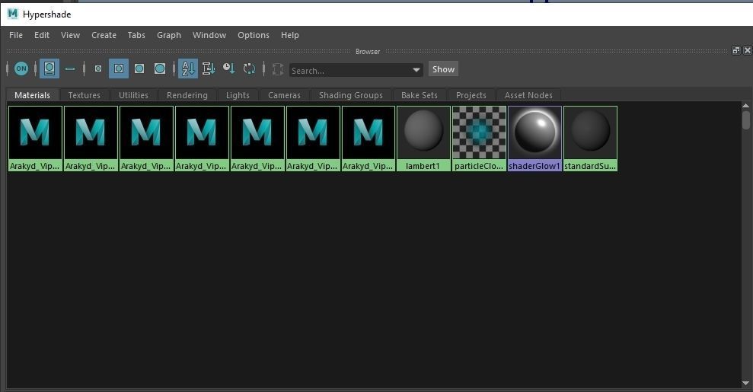Set swatches to small size
Image resolution: width=753 pixels, height=392 pixels.
[98, 69]
